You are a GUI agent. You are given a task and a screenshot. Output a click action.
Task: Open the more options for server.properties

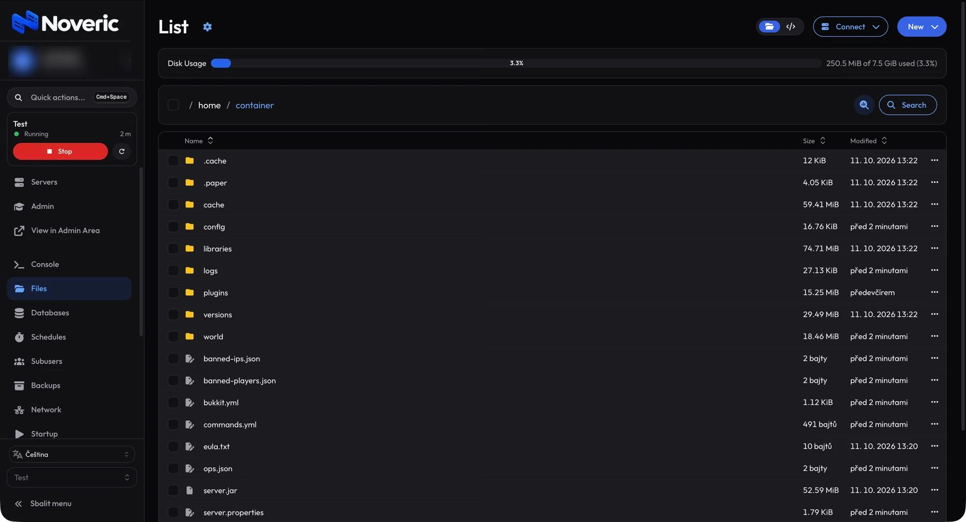pos(935,512)
